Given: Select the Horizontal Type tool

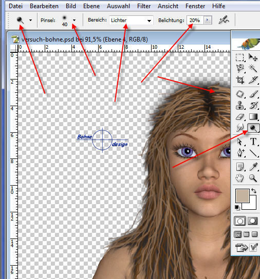Looking at the screenshot, I should (x=253, y=142).
